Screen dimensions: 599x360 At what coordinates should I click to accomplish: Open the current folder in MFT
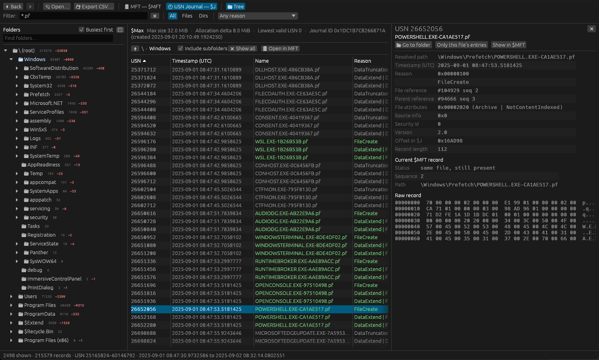(280, 49)
